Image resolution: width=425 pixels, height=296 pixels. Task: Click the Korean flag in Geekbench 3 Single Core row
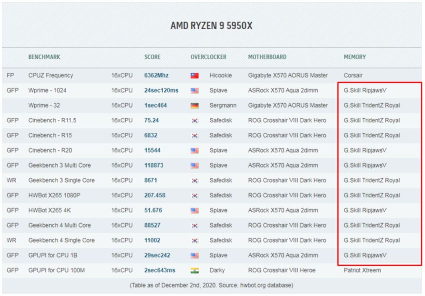point(195,181)
